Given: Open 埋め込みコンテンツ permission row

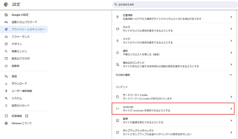Looking at the screenshot, I should point(174,64).
